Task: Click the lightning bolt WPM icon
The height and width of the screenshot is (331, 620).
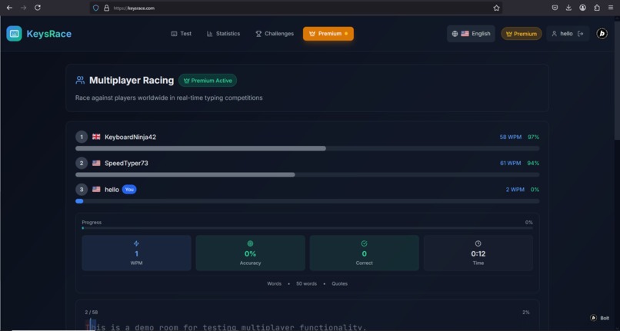Action: pos(136,243)
